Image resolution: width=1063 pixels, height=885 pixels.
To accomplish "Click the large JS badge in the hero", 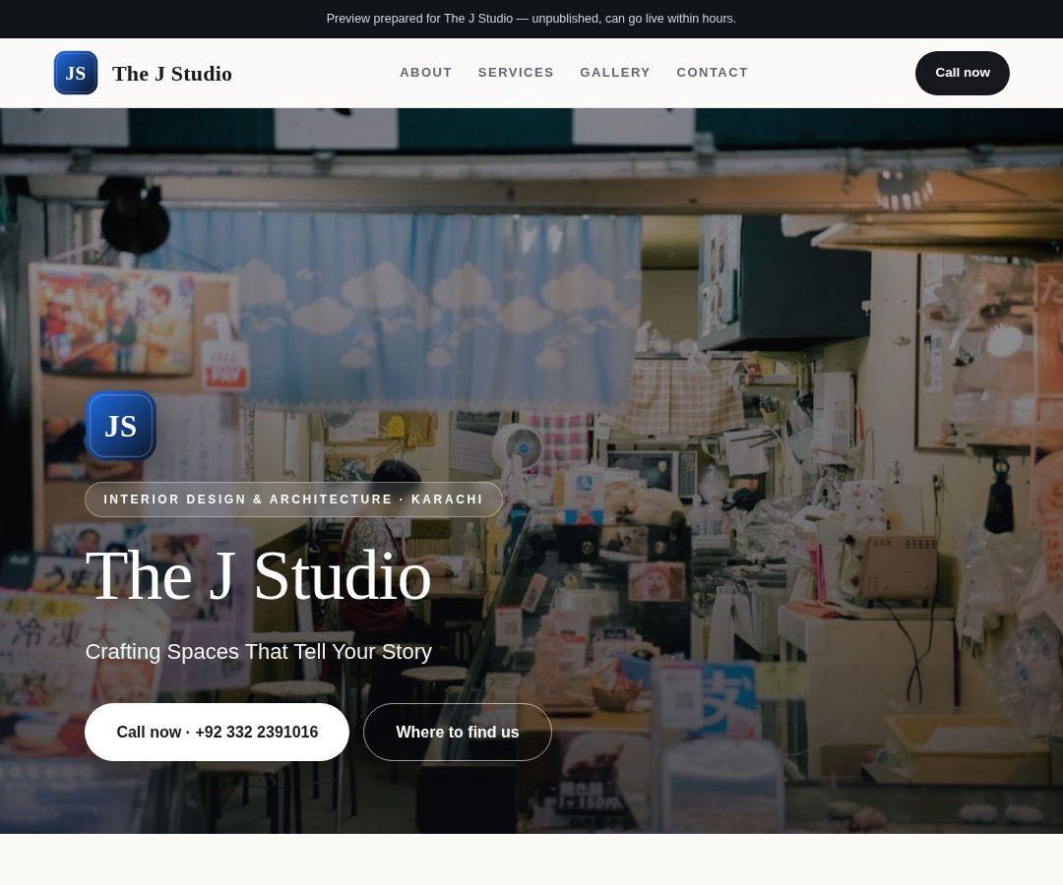I will coord(121,426).
